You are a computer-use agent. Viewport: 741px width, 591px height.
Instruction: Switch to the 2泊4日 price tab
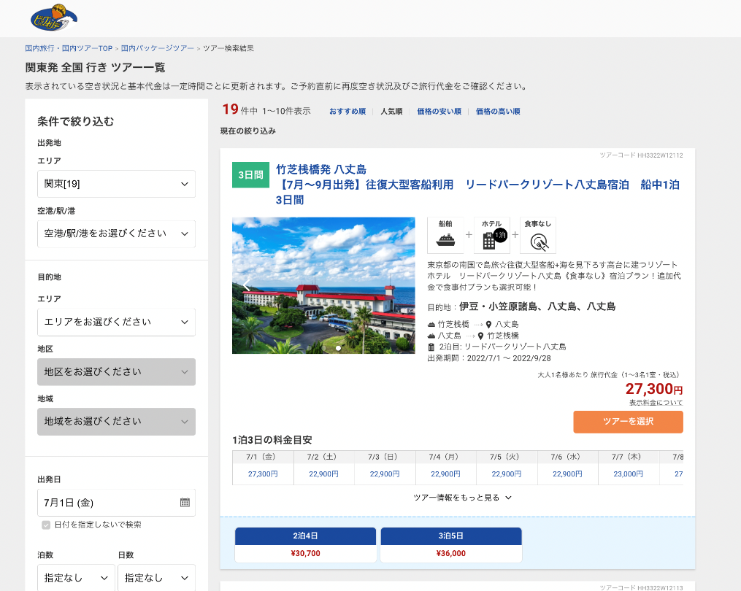pyautogui.click(x=304, y=535)
